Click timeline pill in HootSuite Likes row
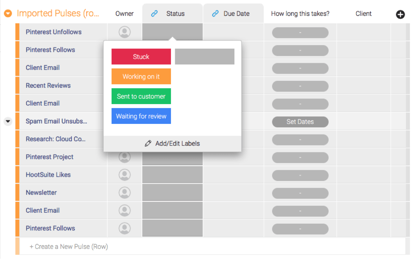Image resolution: width=416 pixels, height=259 pixels. (x=300, y=175)
